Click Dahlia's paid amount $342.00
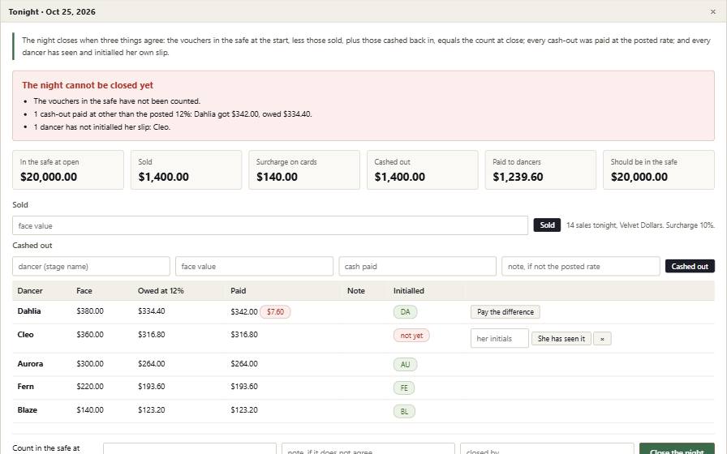 point(244,312)
